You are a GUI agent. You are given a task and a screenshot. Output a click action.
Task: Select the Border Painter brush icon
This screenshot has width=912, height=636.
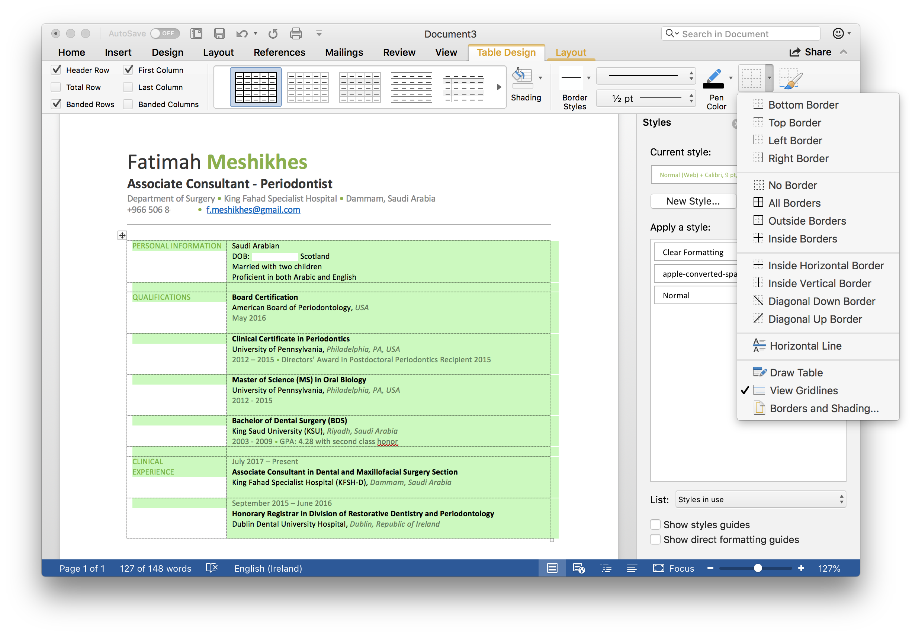click(790, 78)
